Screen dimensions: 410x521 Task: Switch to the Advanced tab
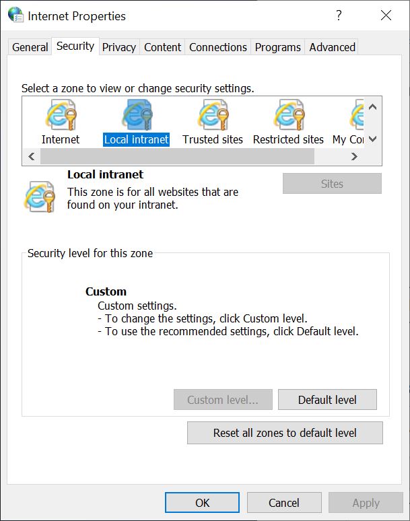(333, 47)
